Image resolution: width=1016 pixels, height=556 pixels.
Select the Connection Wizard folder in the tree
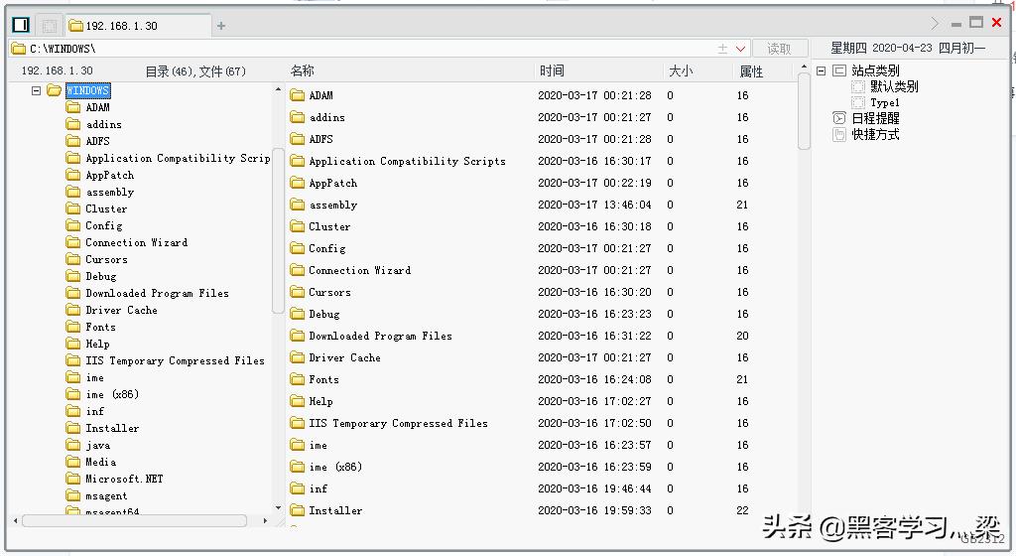tap(137, 242)
